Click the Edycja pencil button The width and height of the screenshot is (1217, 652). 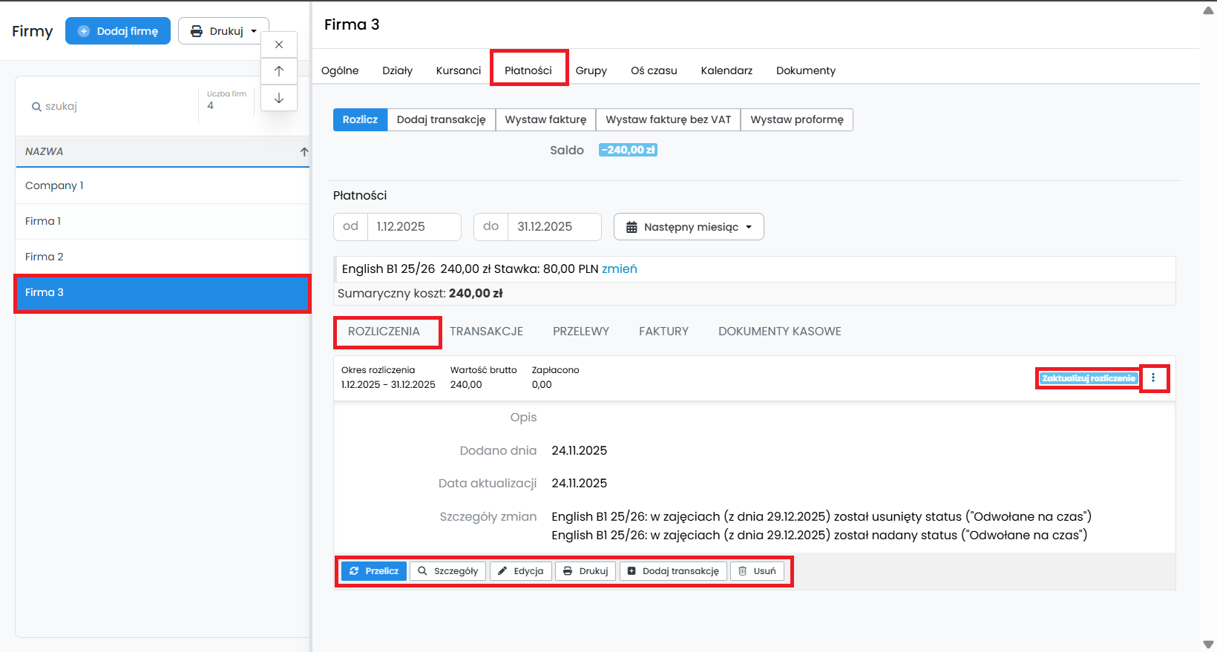point(521,571)
